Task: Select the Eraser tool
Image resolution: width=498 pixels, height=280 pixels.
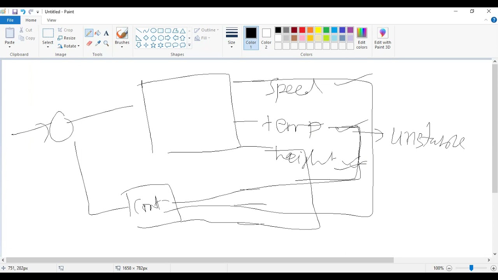Action: (89, 43)
